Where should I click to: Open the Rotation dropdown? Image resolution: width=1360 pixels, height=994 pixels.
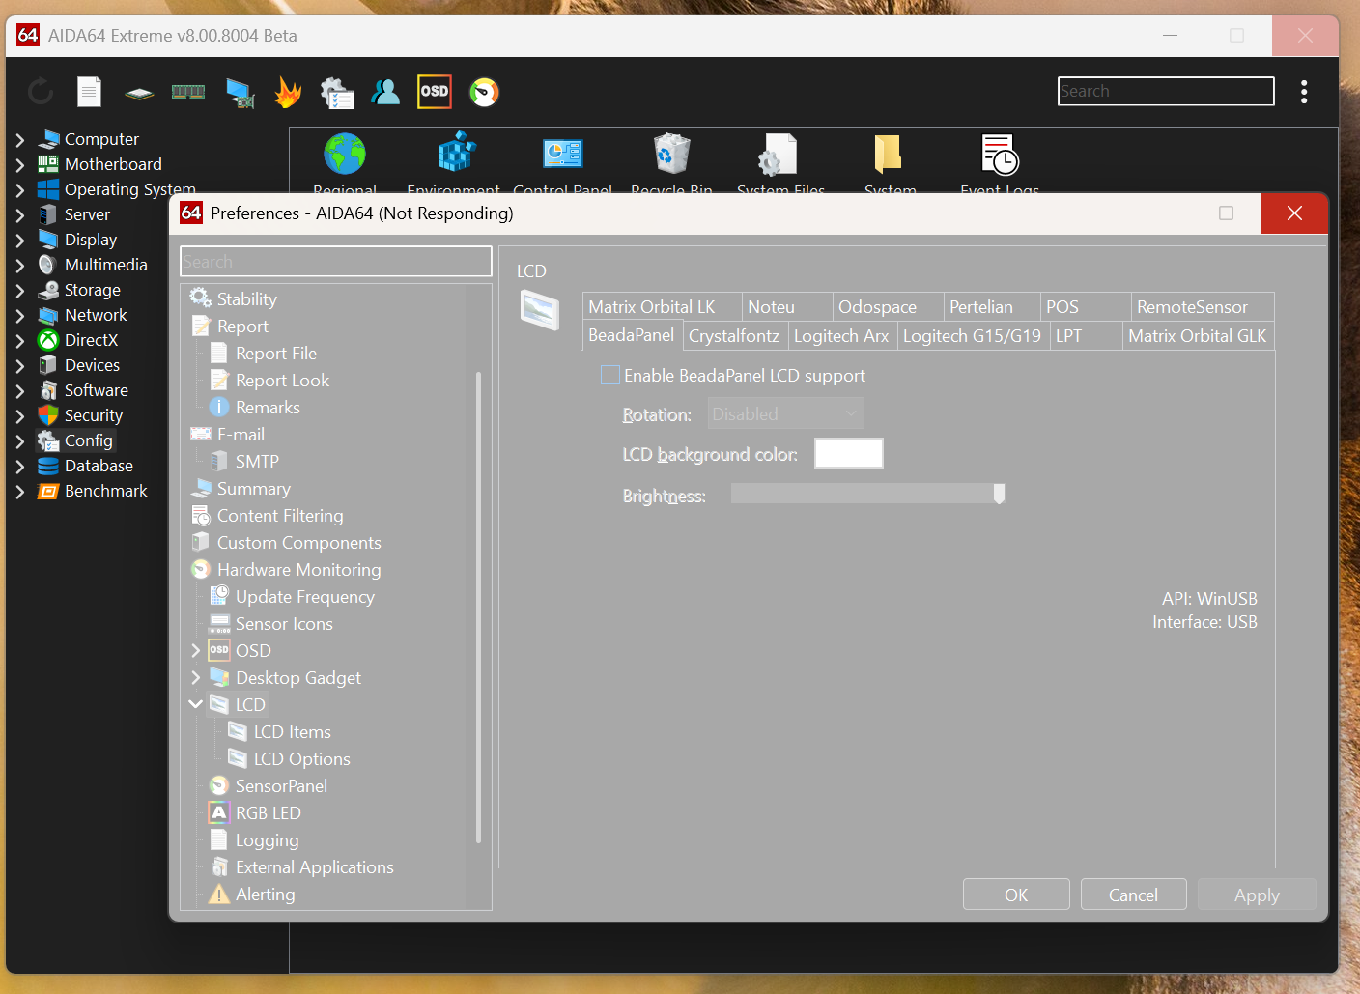(x=785, y=414)
